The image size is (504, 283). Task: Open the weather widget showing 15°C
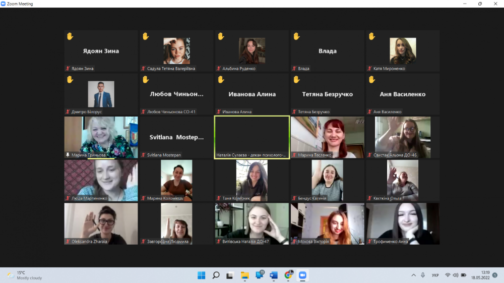pos(24,275)
